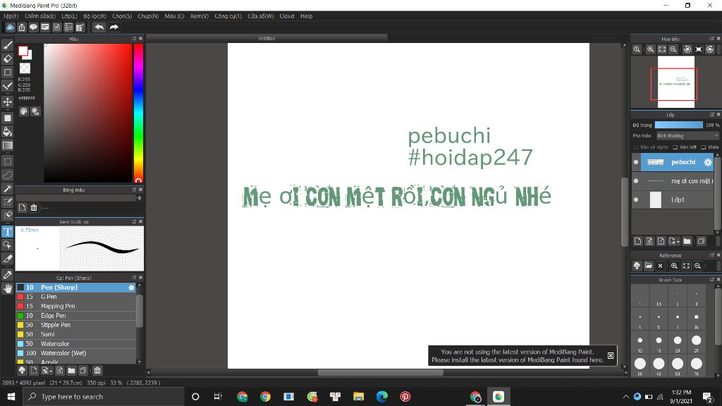Click the transparent color swatch
722x406 pixels.
coord(25,68)
